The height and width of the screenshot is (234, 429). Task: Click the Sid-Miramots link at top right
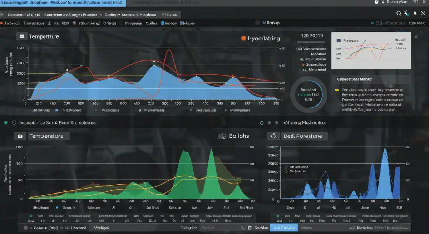[x=390, y=23]
